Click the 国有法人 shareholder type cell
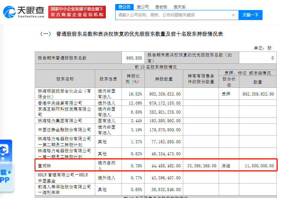Viewport: 281px width, 198px height. (108, 121)
